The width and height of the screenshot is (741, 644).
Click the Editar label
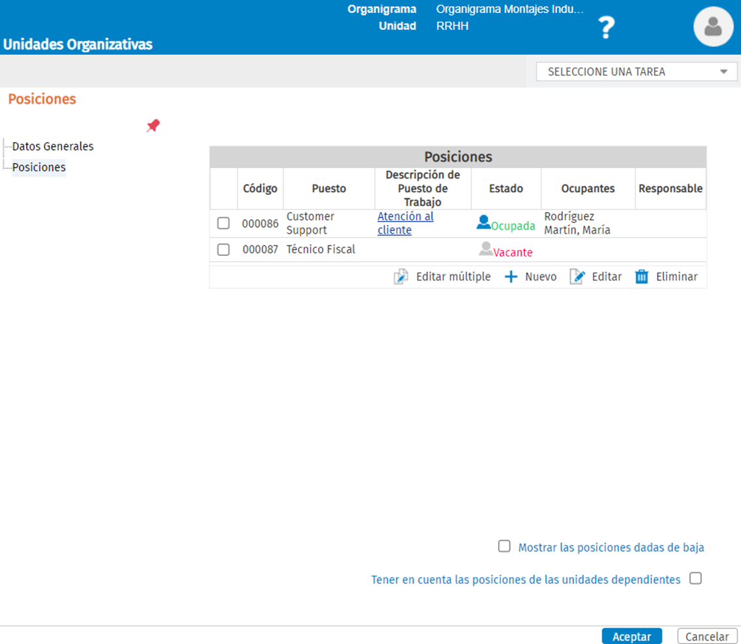tap(607, 277)
